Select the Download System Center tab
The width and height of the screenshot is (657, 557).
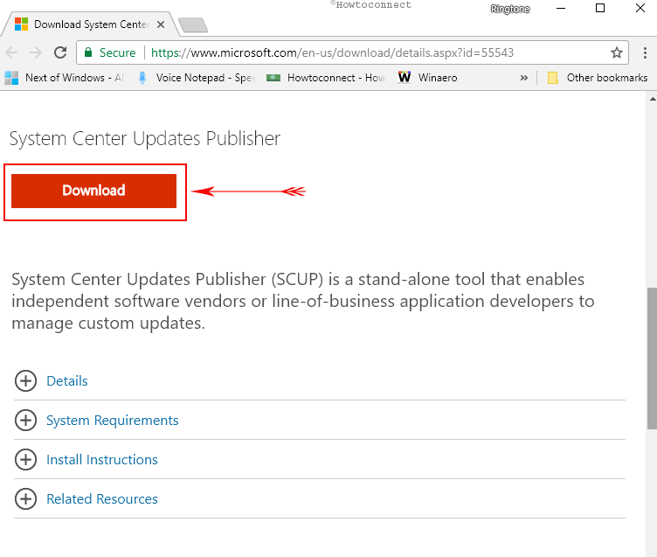pos(91,24)
